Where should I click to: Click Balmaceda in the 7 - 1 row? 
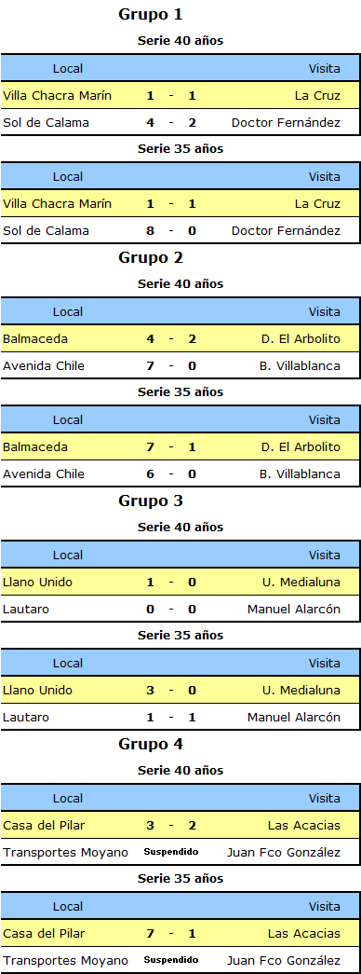pyautogui.click(x=35, y=446)
